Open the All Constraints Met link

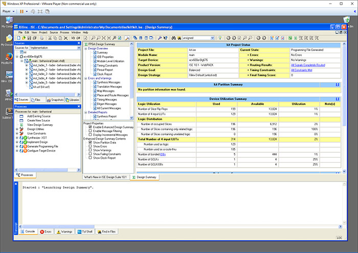301,70
